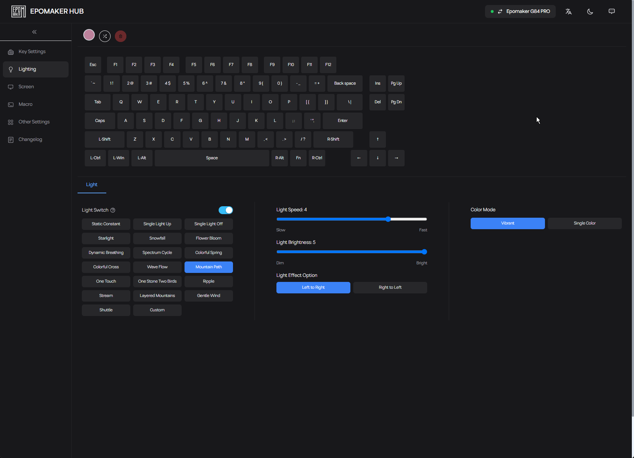Click the F12 key on virtual keyboard

pos(328,65)
